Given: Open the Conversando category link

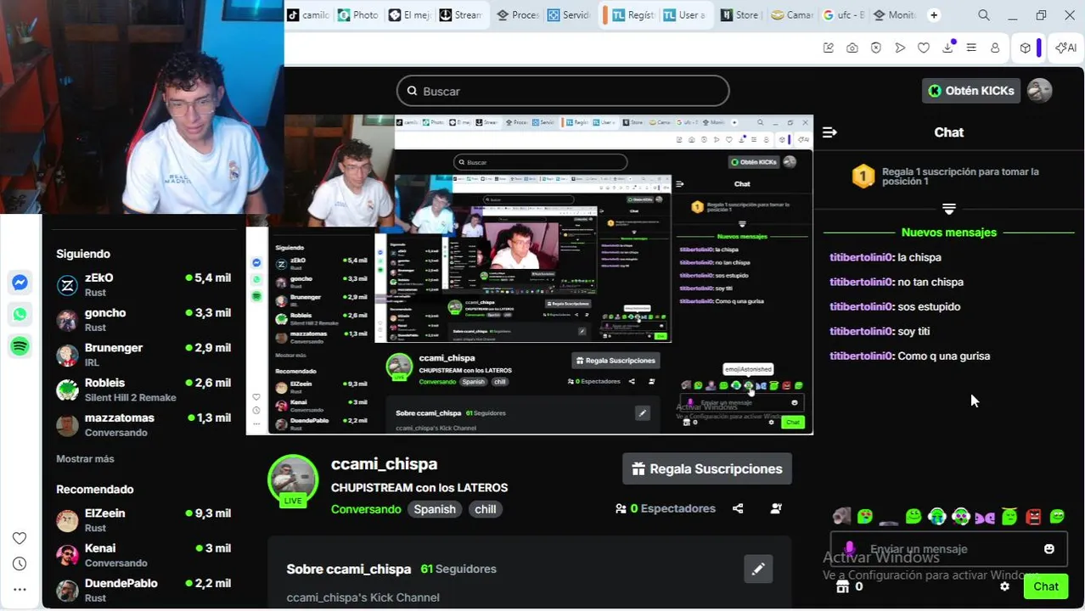Looking at the screenshot, I should (366, 509).
